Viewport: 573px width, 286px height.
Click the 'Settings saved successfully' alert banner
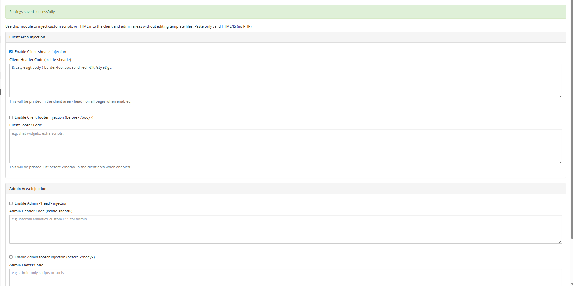(x=285, y=12)
